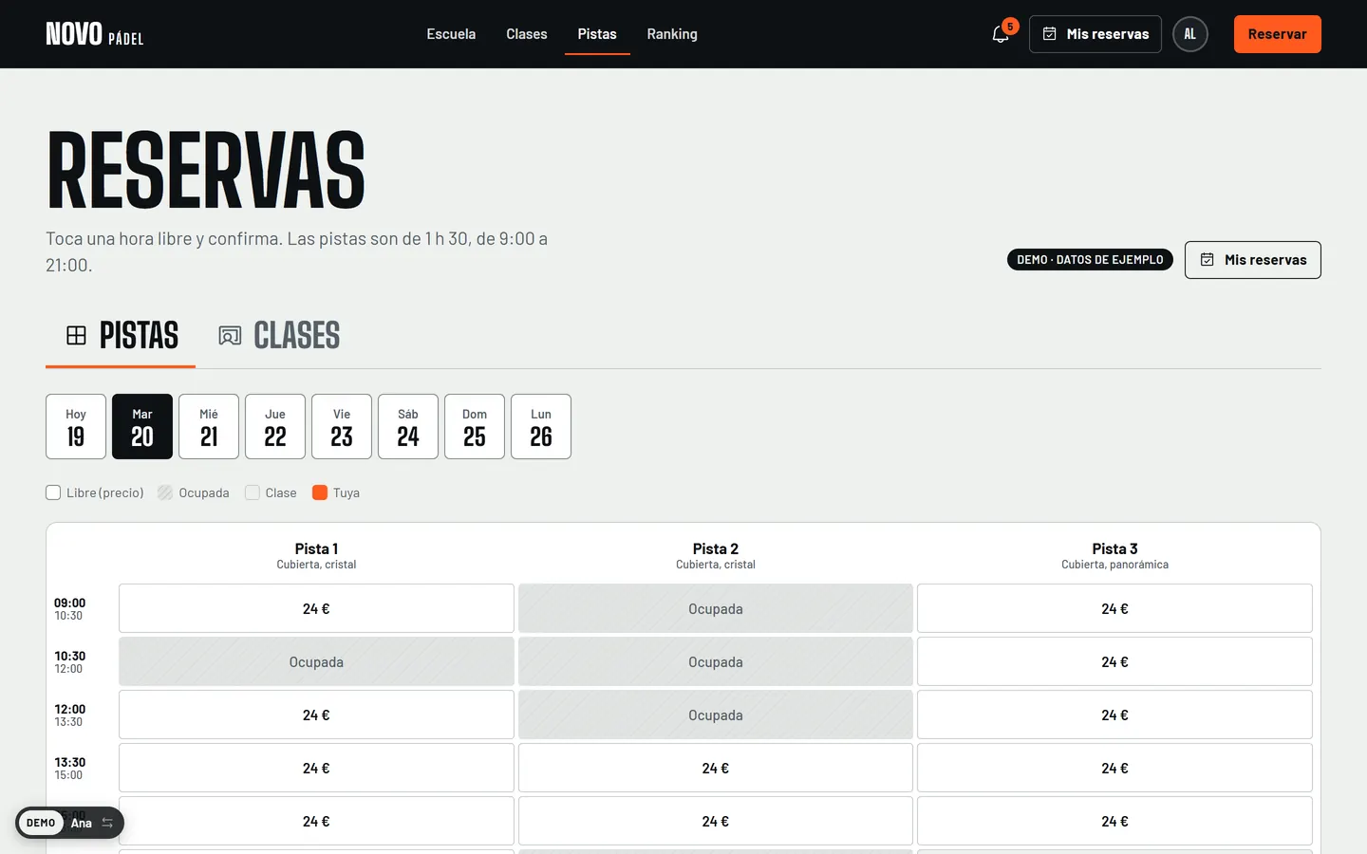Open the Ranking page
Viewport: 1367px width, 854px height.
pos(672,34)
